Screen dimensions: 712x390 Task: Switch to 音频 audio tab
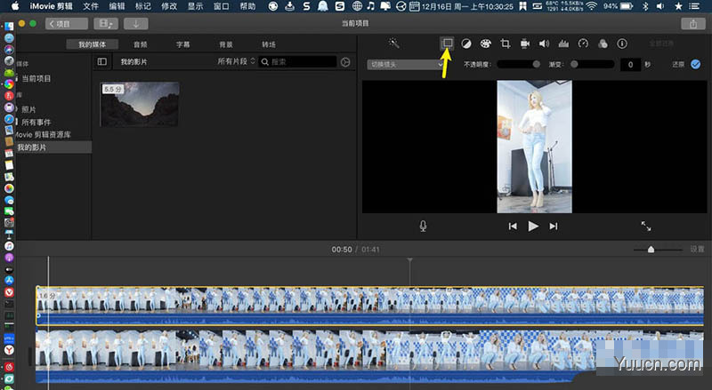click(141, 44)
